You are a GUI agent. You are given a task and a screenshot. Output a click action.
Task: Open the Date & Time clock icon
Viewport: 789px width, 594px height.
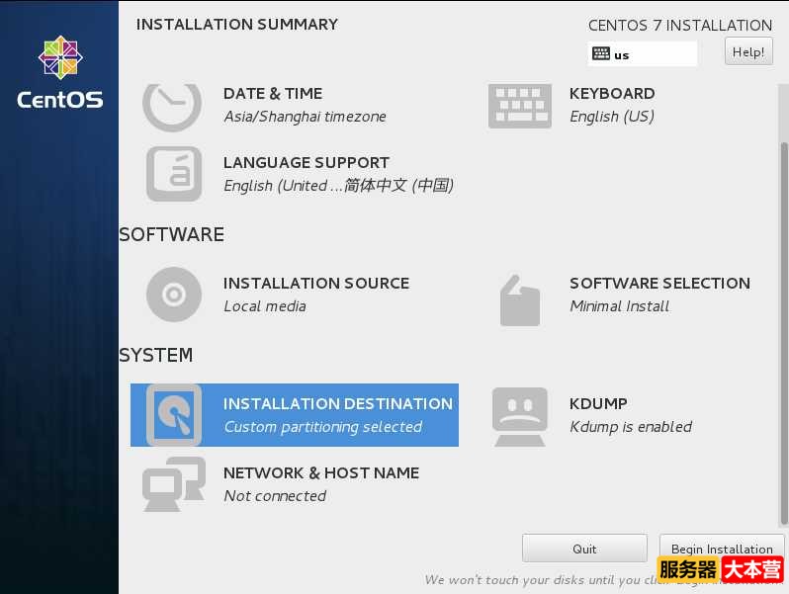click(172, 107)
